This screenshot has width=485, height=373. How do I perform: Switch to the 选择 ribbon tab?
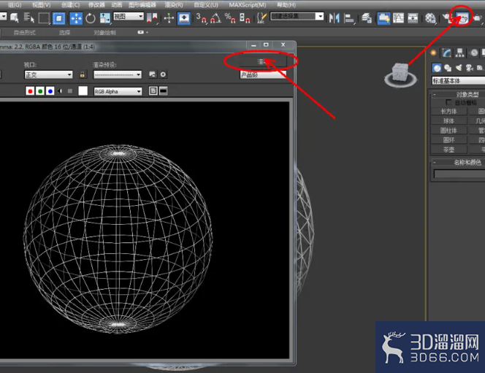tap(64, 32)
